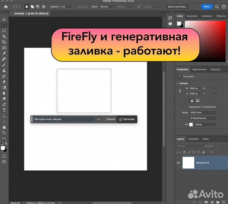Swap foreground and background colors

point(6,144)
